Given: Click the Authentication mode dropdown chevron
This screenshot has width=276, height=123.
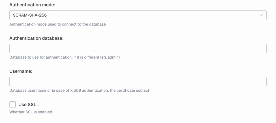Looking at the screenshot, I should (x=261, y=15).
